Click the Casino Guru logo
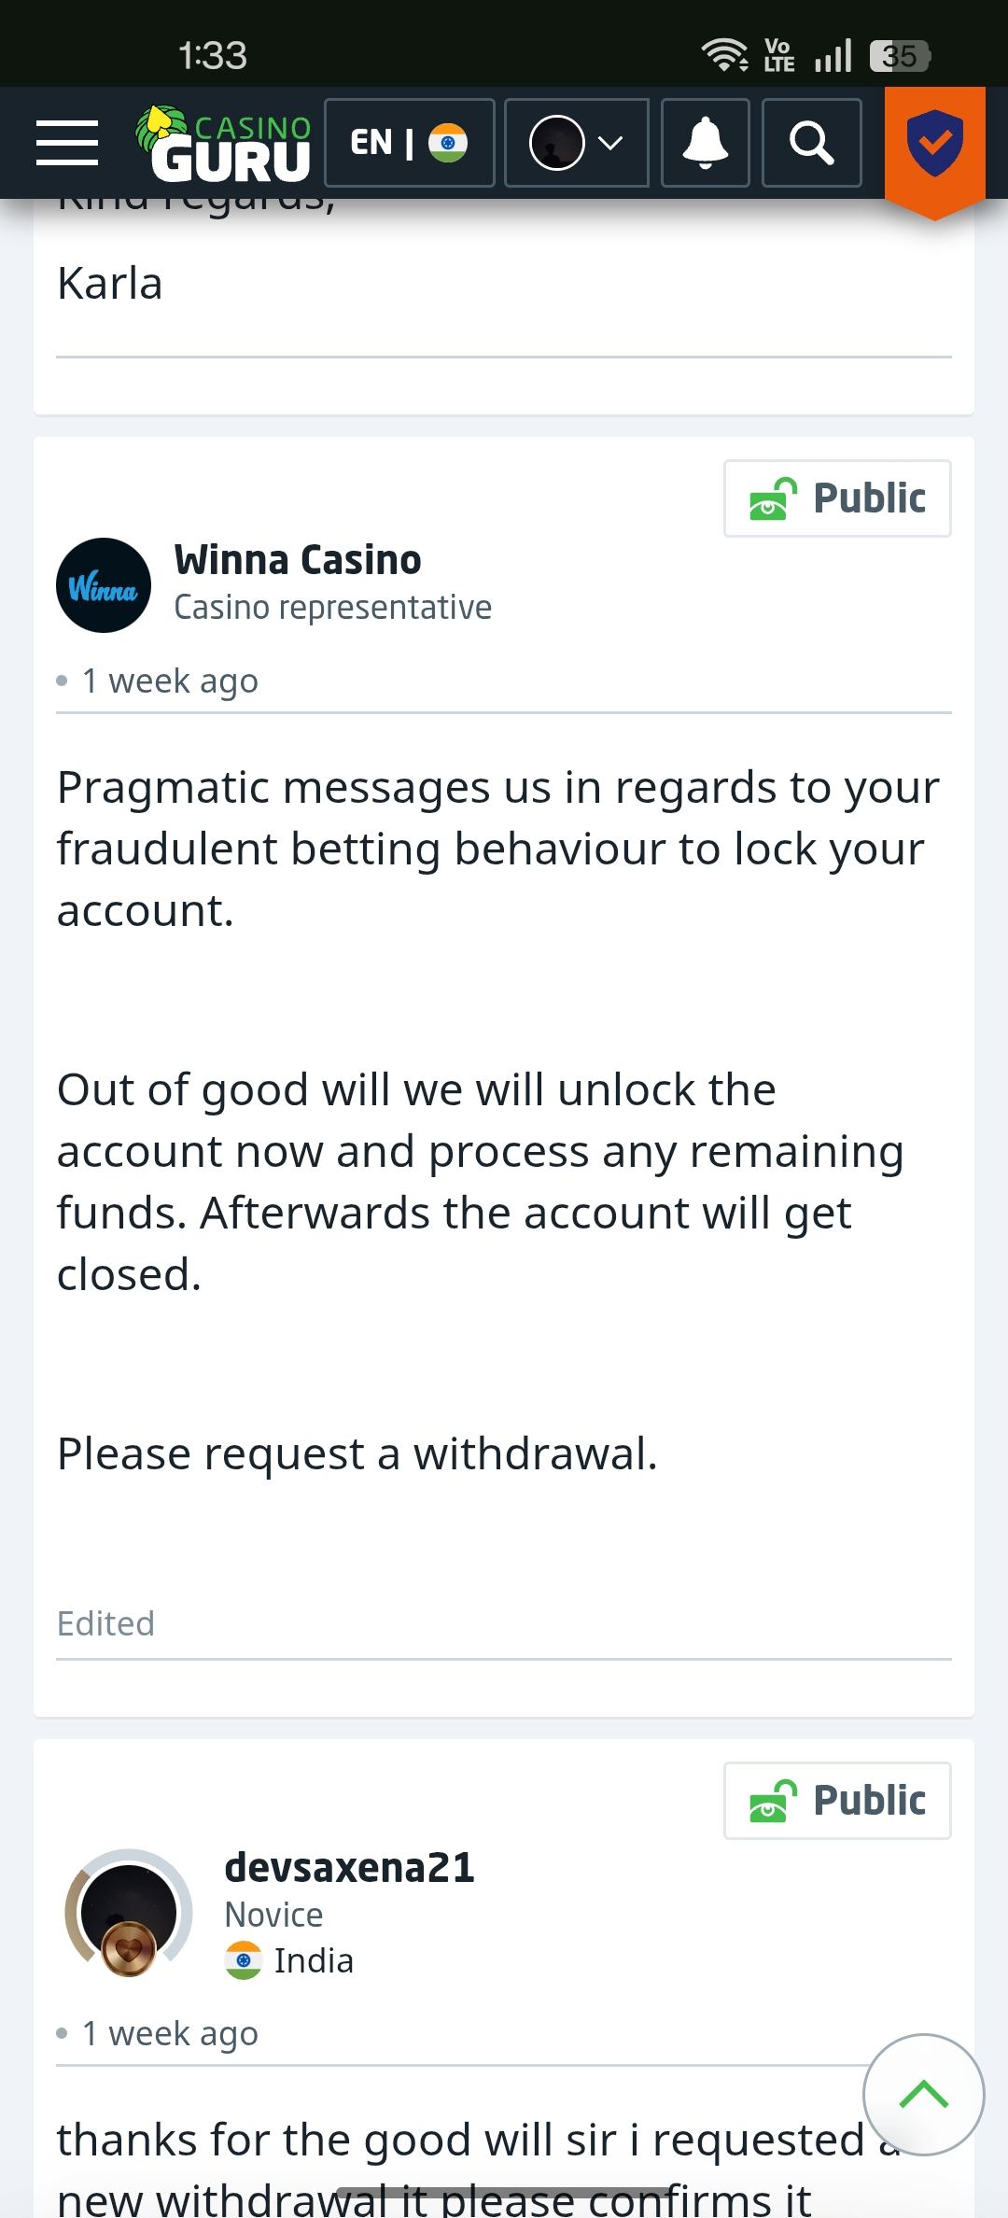The height and width of the screenshot is (2218, 1008). pyautogui.click(x=224, y=143)
